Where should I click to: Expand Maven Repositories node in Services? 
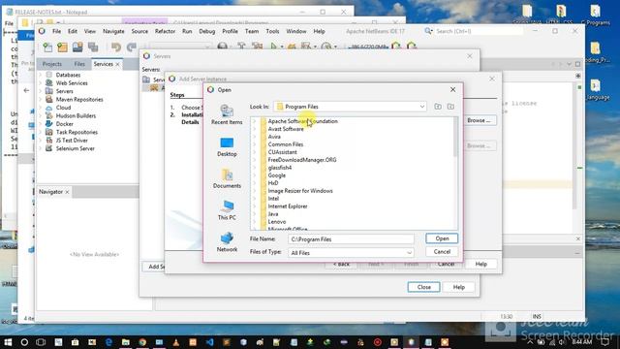click(41, 99)
